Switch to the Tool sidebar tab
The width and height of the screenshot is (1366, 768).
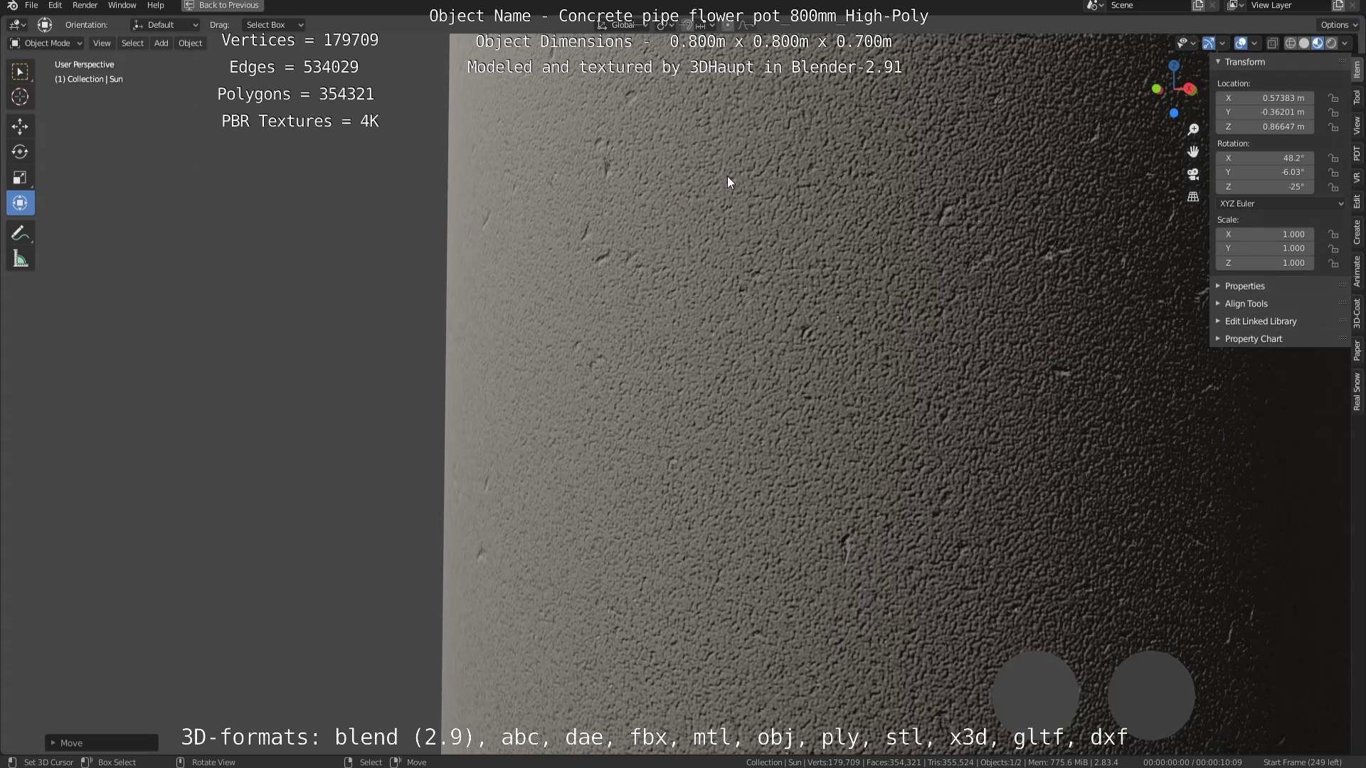1357,97
